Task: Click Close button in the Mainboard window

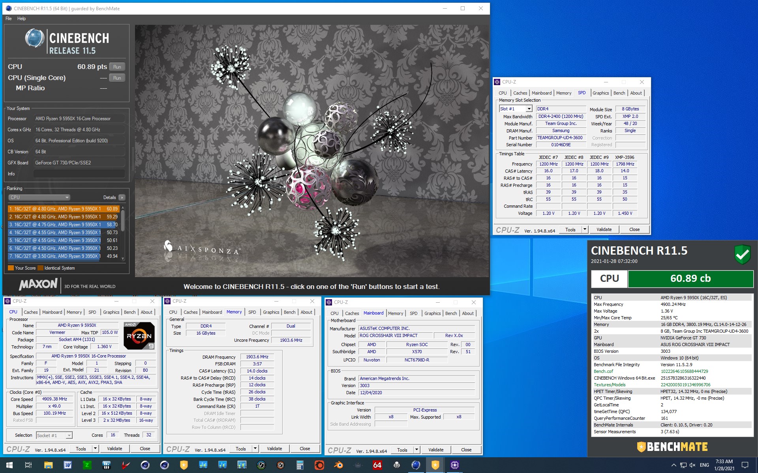Action: tap(466, 450)
